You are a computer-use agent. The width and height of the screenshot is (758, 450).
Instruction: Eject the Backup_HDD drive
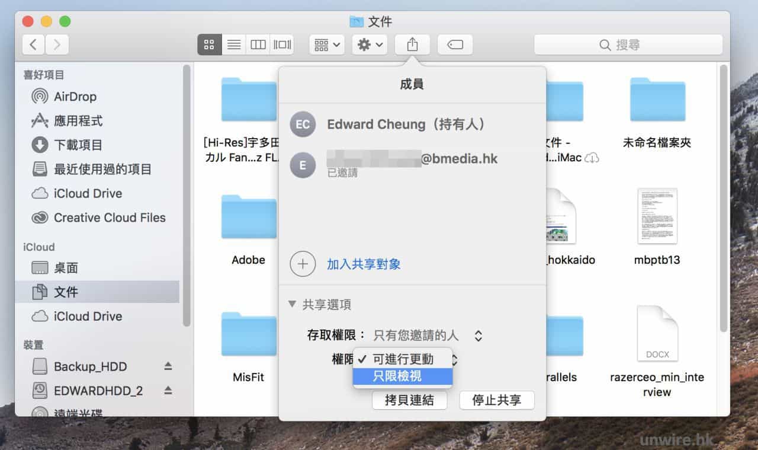168,366
